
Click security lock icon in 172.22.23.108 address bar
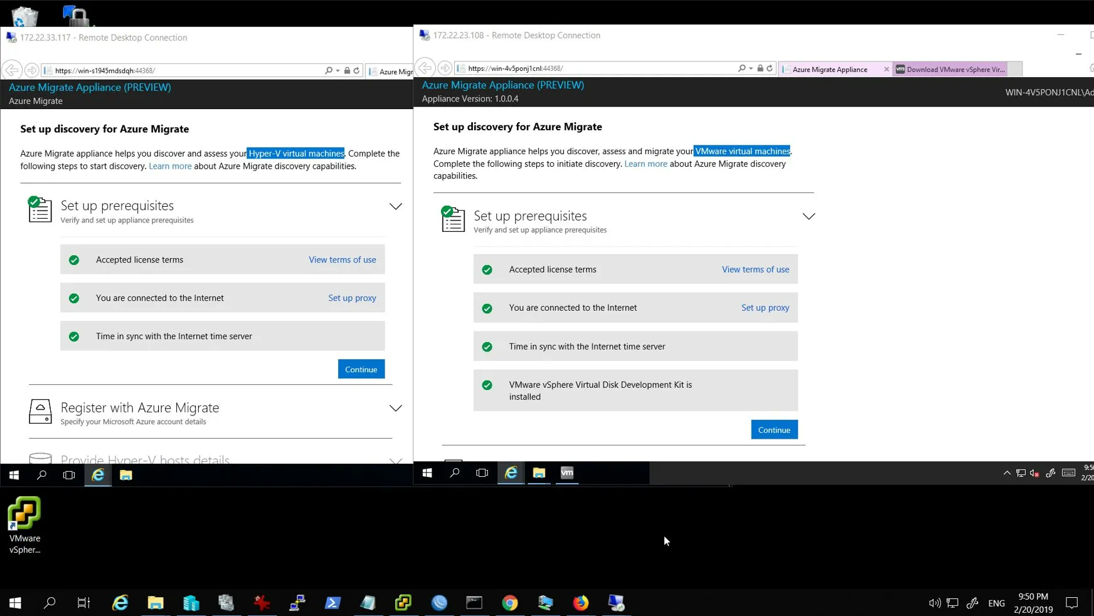(x=760, y=68)
